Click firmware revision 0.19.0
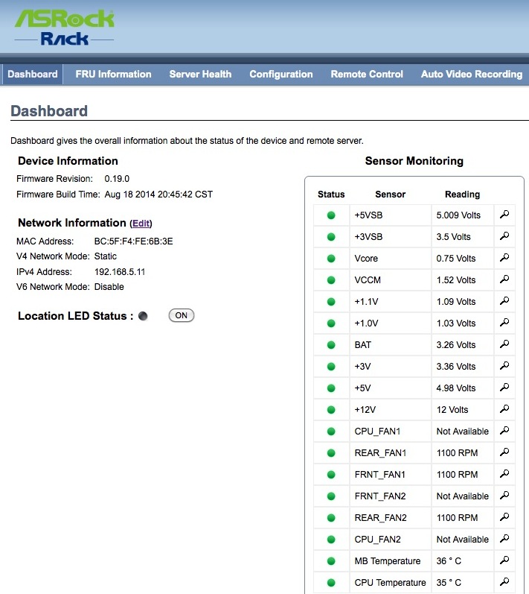529x594 pixels. [117, 178]
